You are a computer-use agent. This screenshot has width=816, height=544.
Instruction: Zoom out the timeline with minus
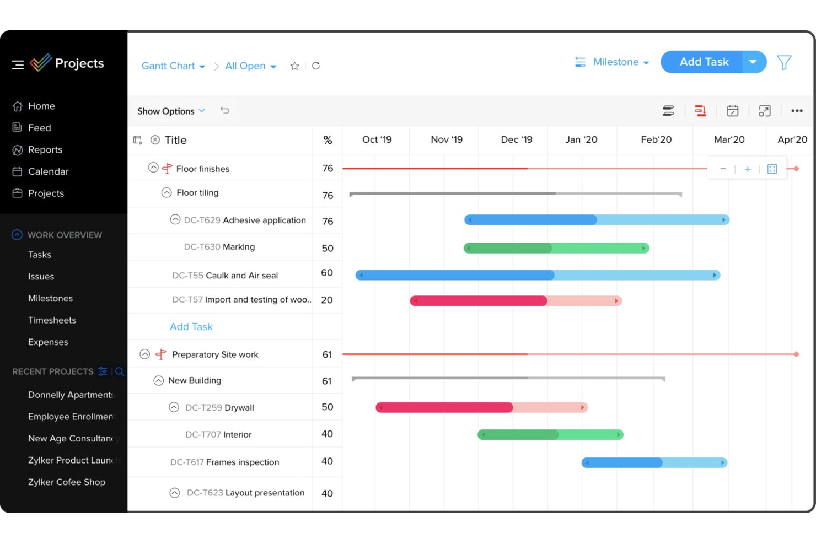coord(723,169)
